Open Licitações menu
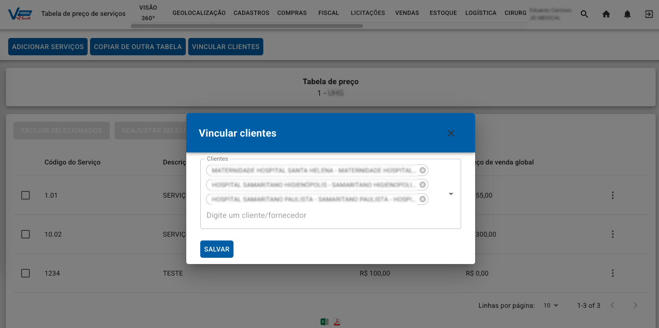Viewport: 659px width, 328px height. 368,13
